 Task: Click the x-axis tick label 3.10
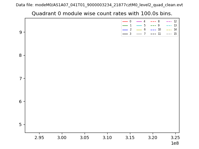[x=107, y=137]
